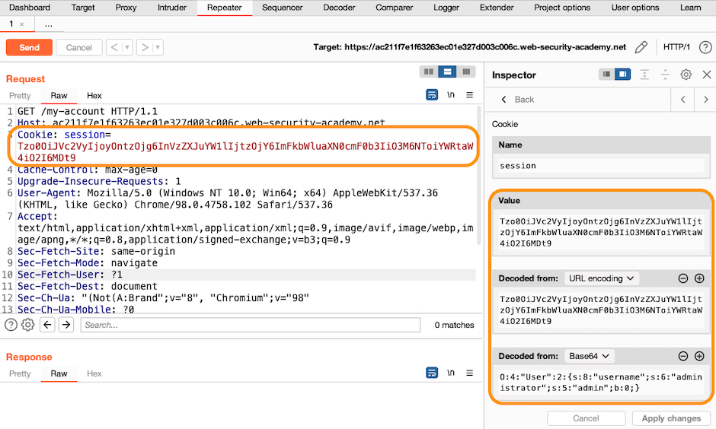The image size is (716, 429).
Task: Open request search settings gear icon
Action: coord(28,325)
